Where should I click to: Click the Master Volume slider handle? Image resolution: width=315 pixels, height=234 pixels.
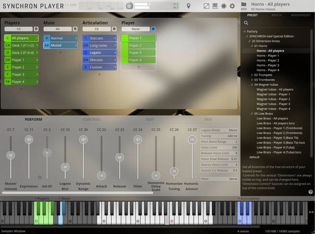pyautogui.click(x=11, y=155)
